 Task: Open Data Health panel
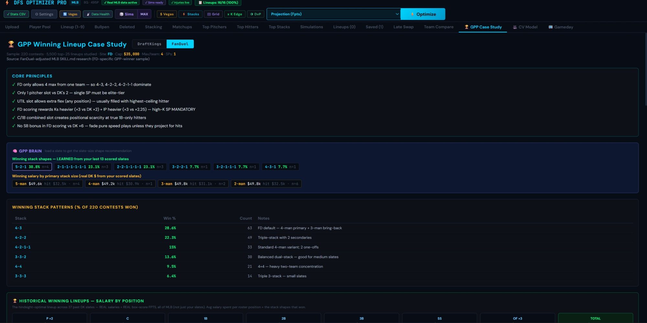point(98,14)
